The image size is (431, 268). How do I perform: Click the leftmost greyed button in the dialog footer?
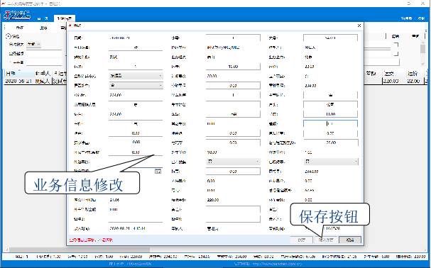302,240
